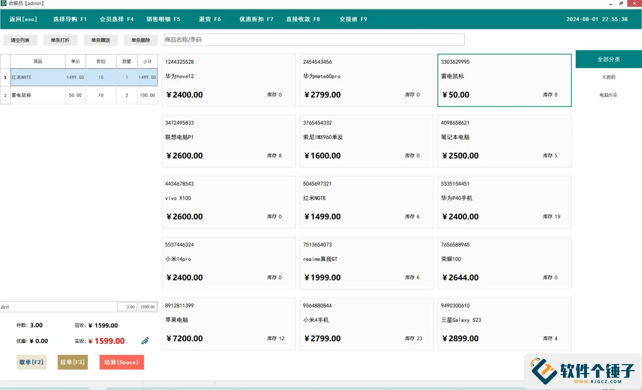This screenshot has width=642, height=390.
Task: Add 小米14pro product card
Action: point(228,263)
